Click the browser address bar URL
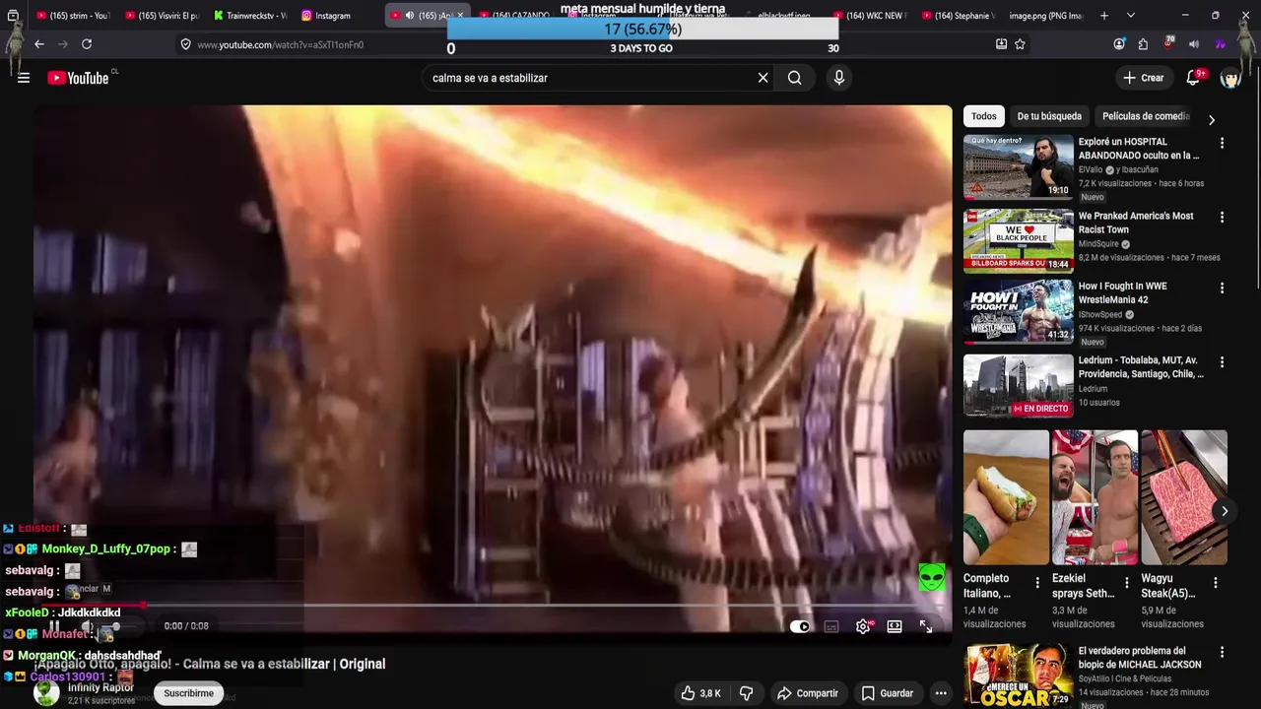This screenshot has height=709, width=1261. click(281, 44)
